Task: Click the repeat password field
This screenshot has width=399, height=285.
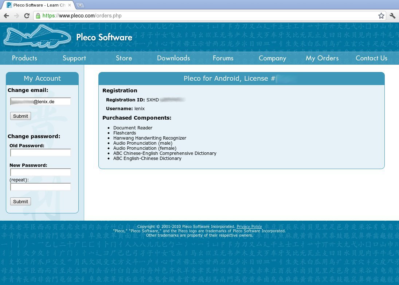Action: pyautogui.click(x=40, y=187)
